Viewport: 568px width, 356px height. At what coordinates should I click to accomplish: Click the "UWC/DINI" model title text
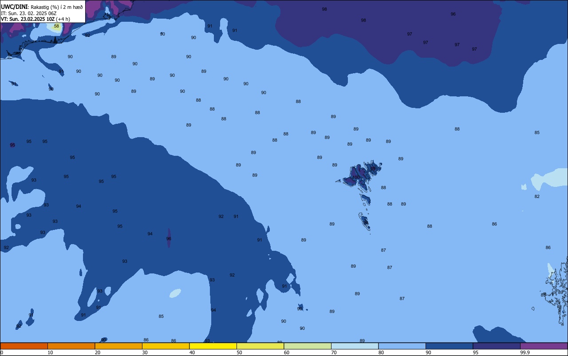click(14, 7)
